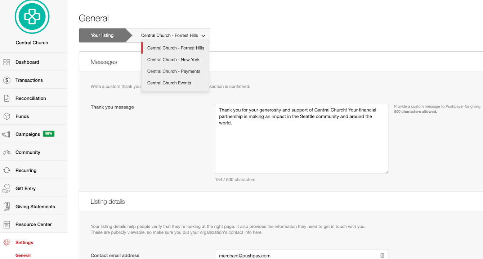Select the Community people icon
The image size is (483, 259).
pyautogui.click(x=6, y=152)
